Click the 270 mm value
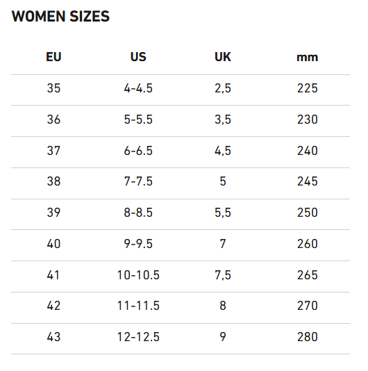Screen dimensions: 368x371 click(x=307, y=306)
